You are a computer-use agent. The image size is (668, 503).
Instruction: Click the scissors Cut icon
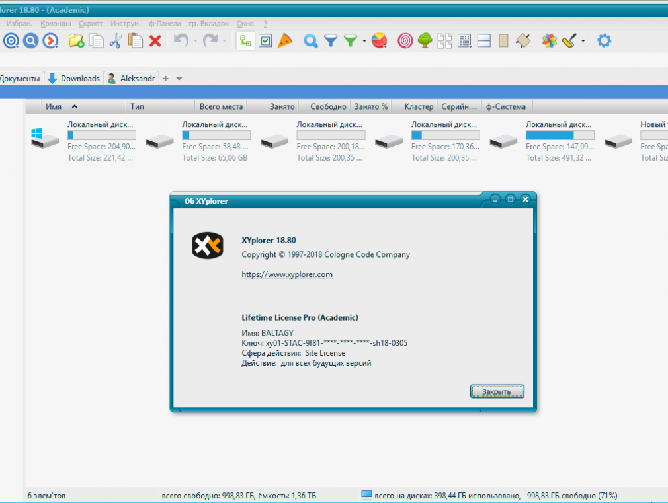point(116,41)
